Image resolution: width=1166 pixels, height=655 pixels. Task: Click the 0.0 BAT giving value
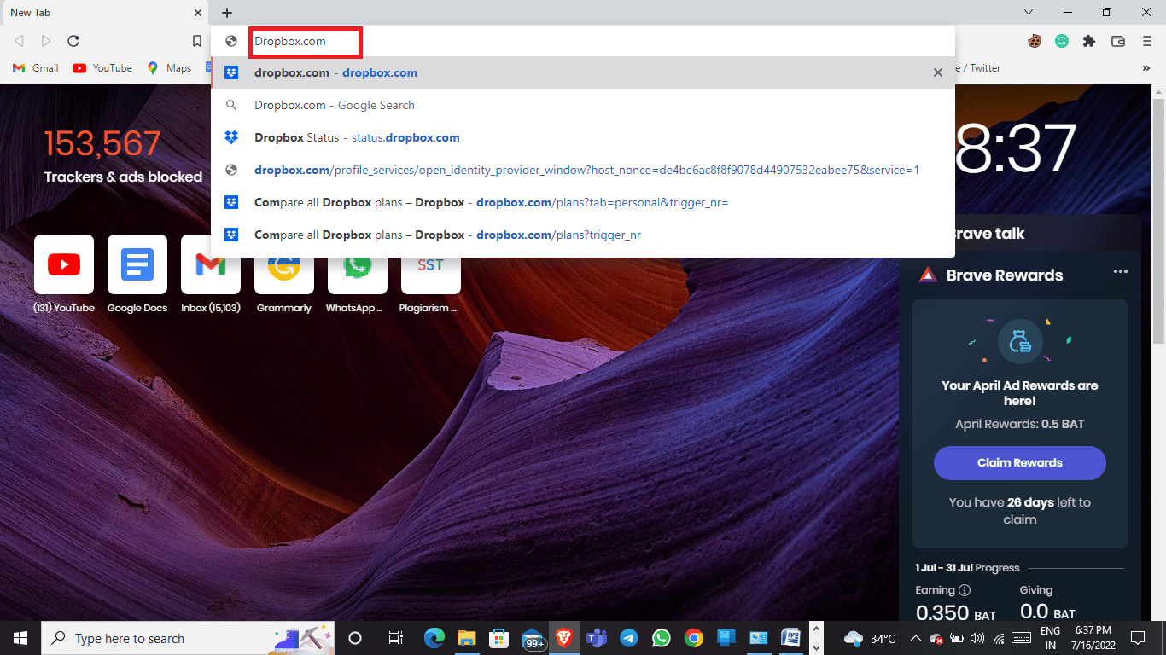(1047, 613)
